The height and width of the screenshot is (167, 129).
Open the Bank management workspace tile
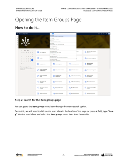click(x=43, y=52)
